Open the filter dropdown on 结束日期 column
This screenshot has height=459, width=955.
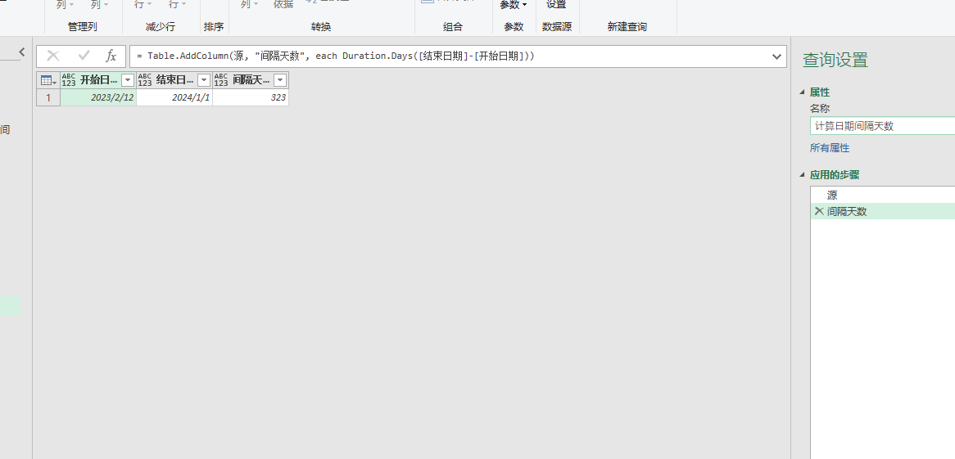[x=204, y=80]
